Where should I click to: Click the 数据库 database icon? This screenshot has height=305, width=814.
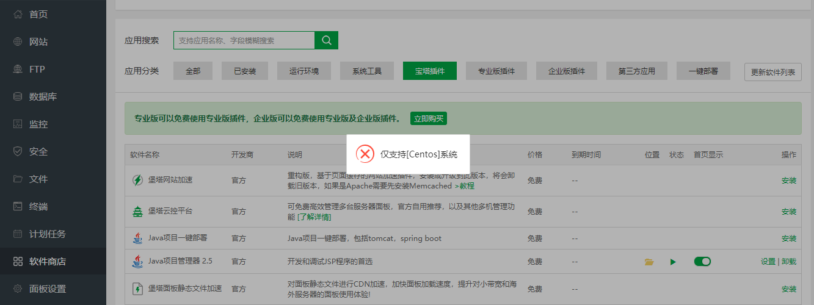pyautogui.click(x=18, y=96)
